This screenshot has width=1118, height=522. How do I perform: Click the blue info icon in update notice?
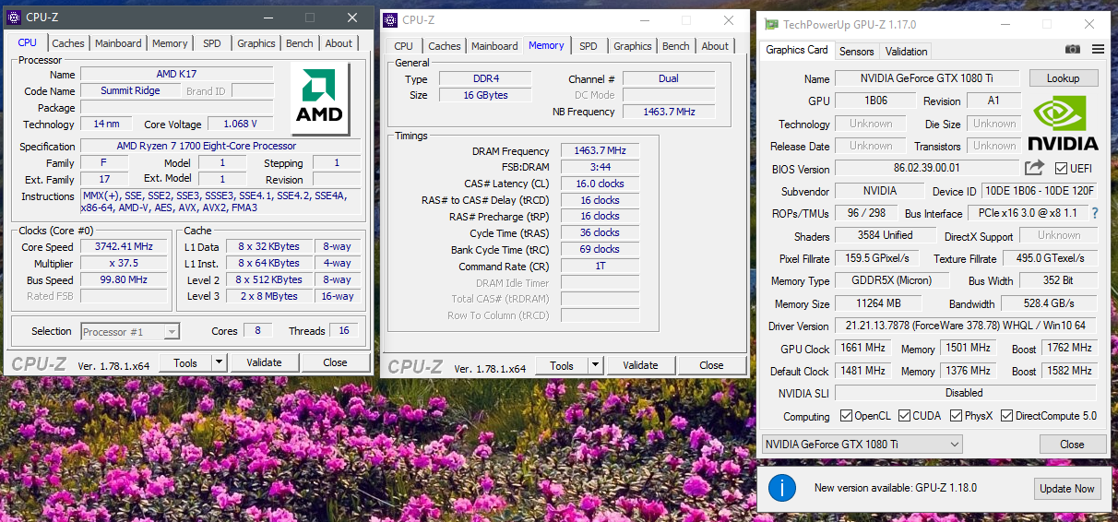tap(781, 488)
